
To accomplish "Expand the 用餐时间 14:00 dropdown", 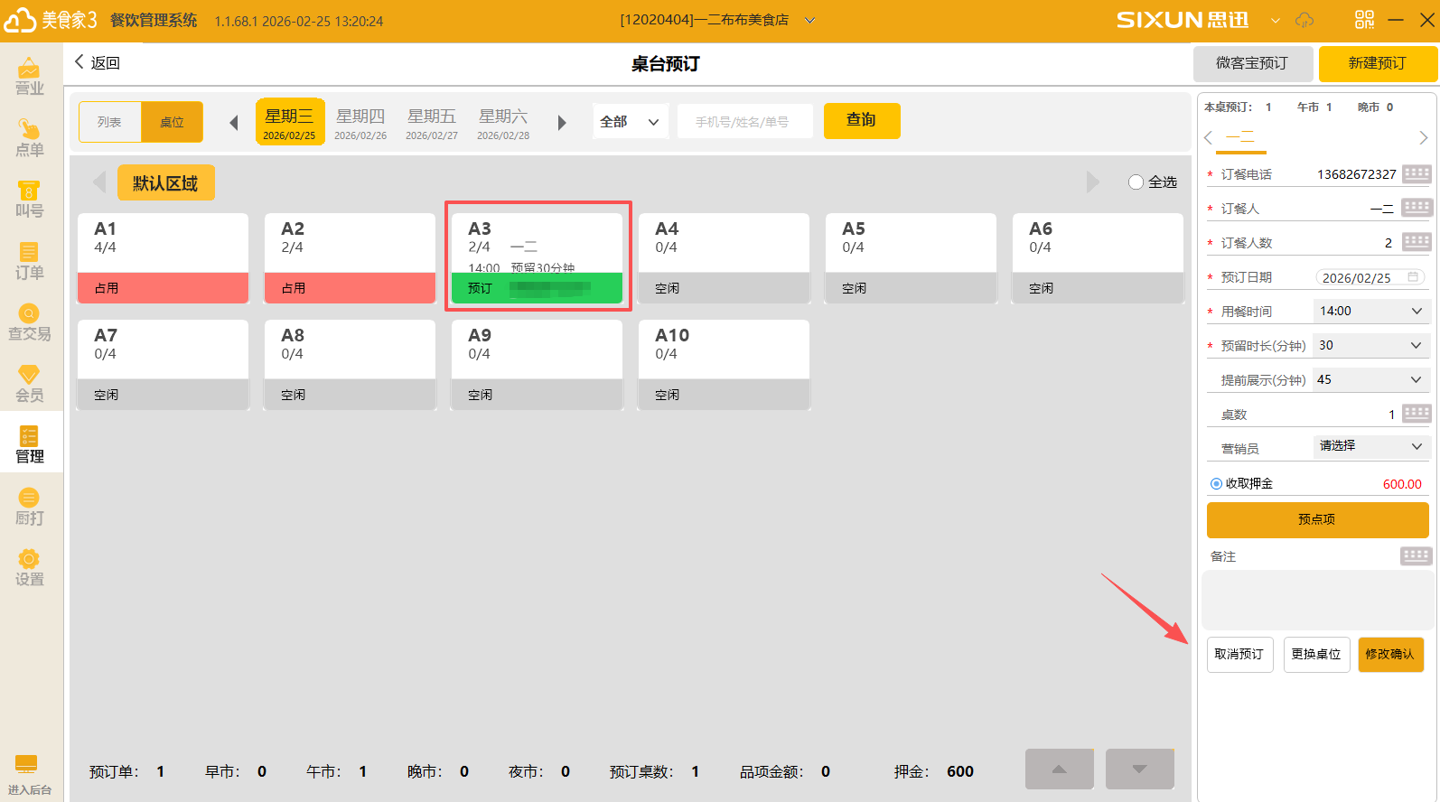I will pyautogui.click(x=1370, y=312).
